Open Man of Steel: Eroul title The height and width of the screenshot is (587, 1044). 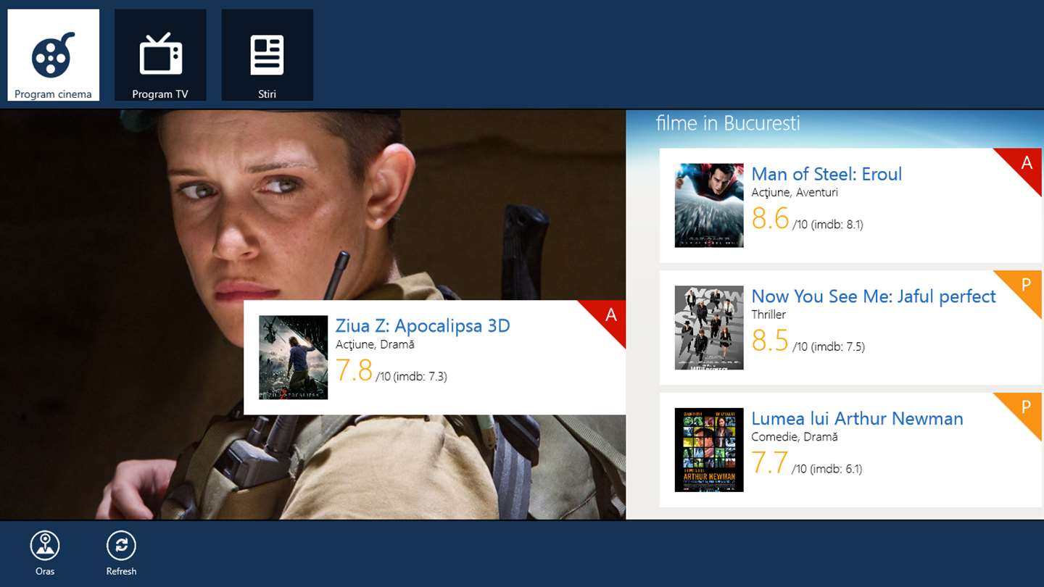[826, 174]
